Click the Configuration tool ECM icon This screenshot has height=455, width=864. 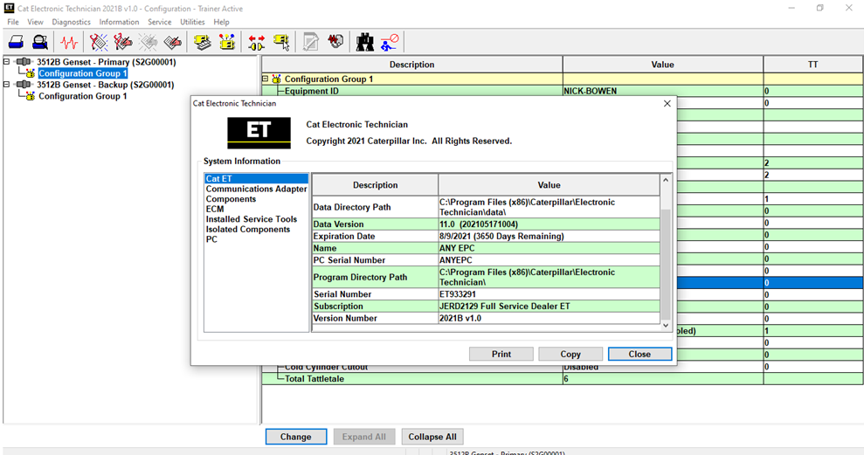pyautogui.click(x=227, y=42)
